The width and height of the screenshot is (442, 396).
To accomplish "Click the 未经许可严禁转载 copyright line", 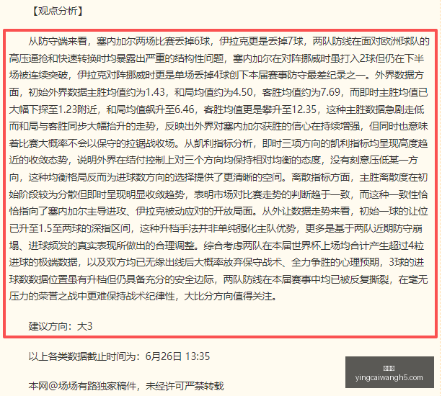I will (x=126, y=386).
